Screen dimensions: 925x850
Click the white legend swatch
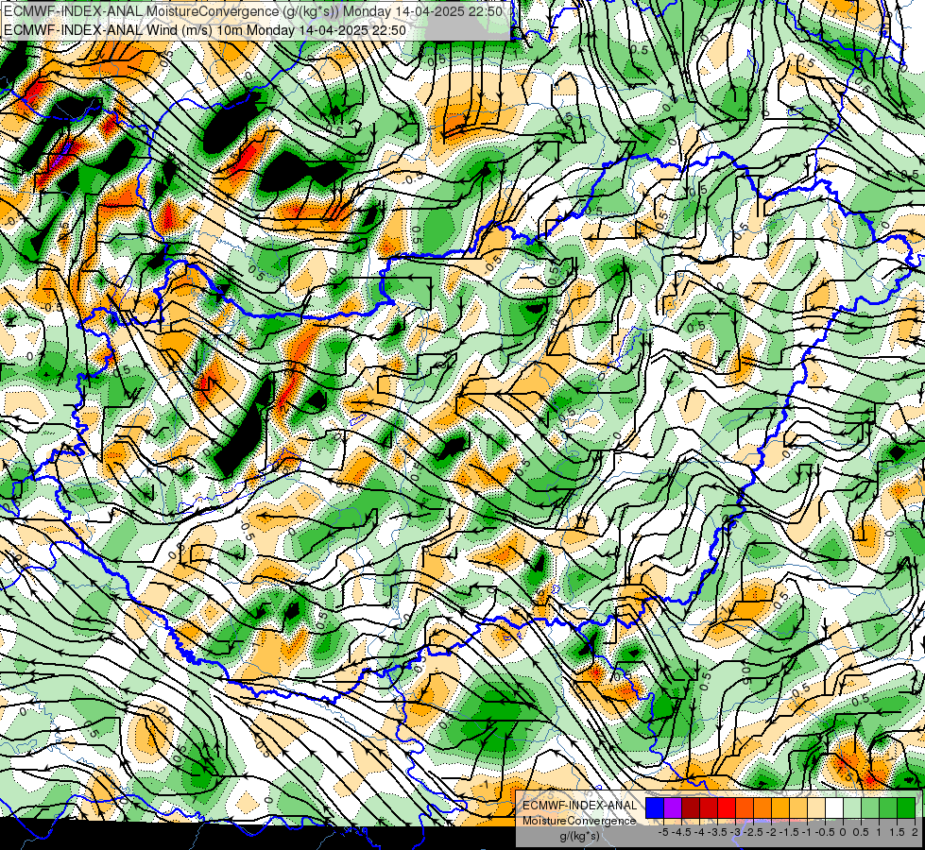tap(834, 807)
